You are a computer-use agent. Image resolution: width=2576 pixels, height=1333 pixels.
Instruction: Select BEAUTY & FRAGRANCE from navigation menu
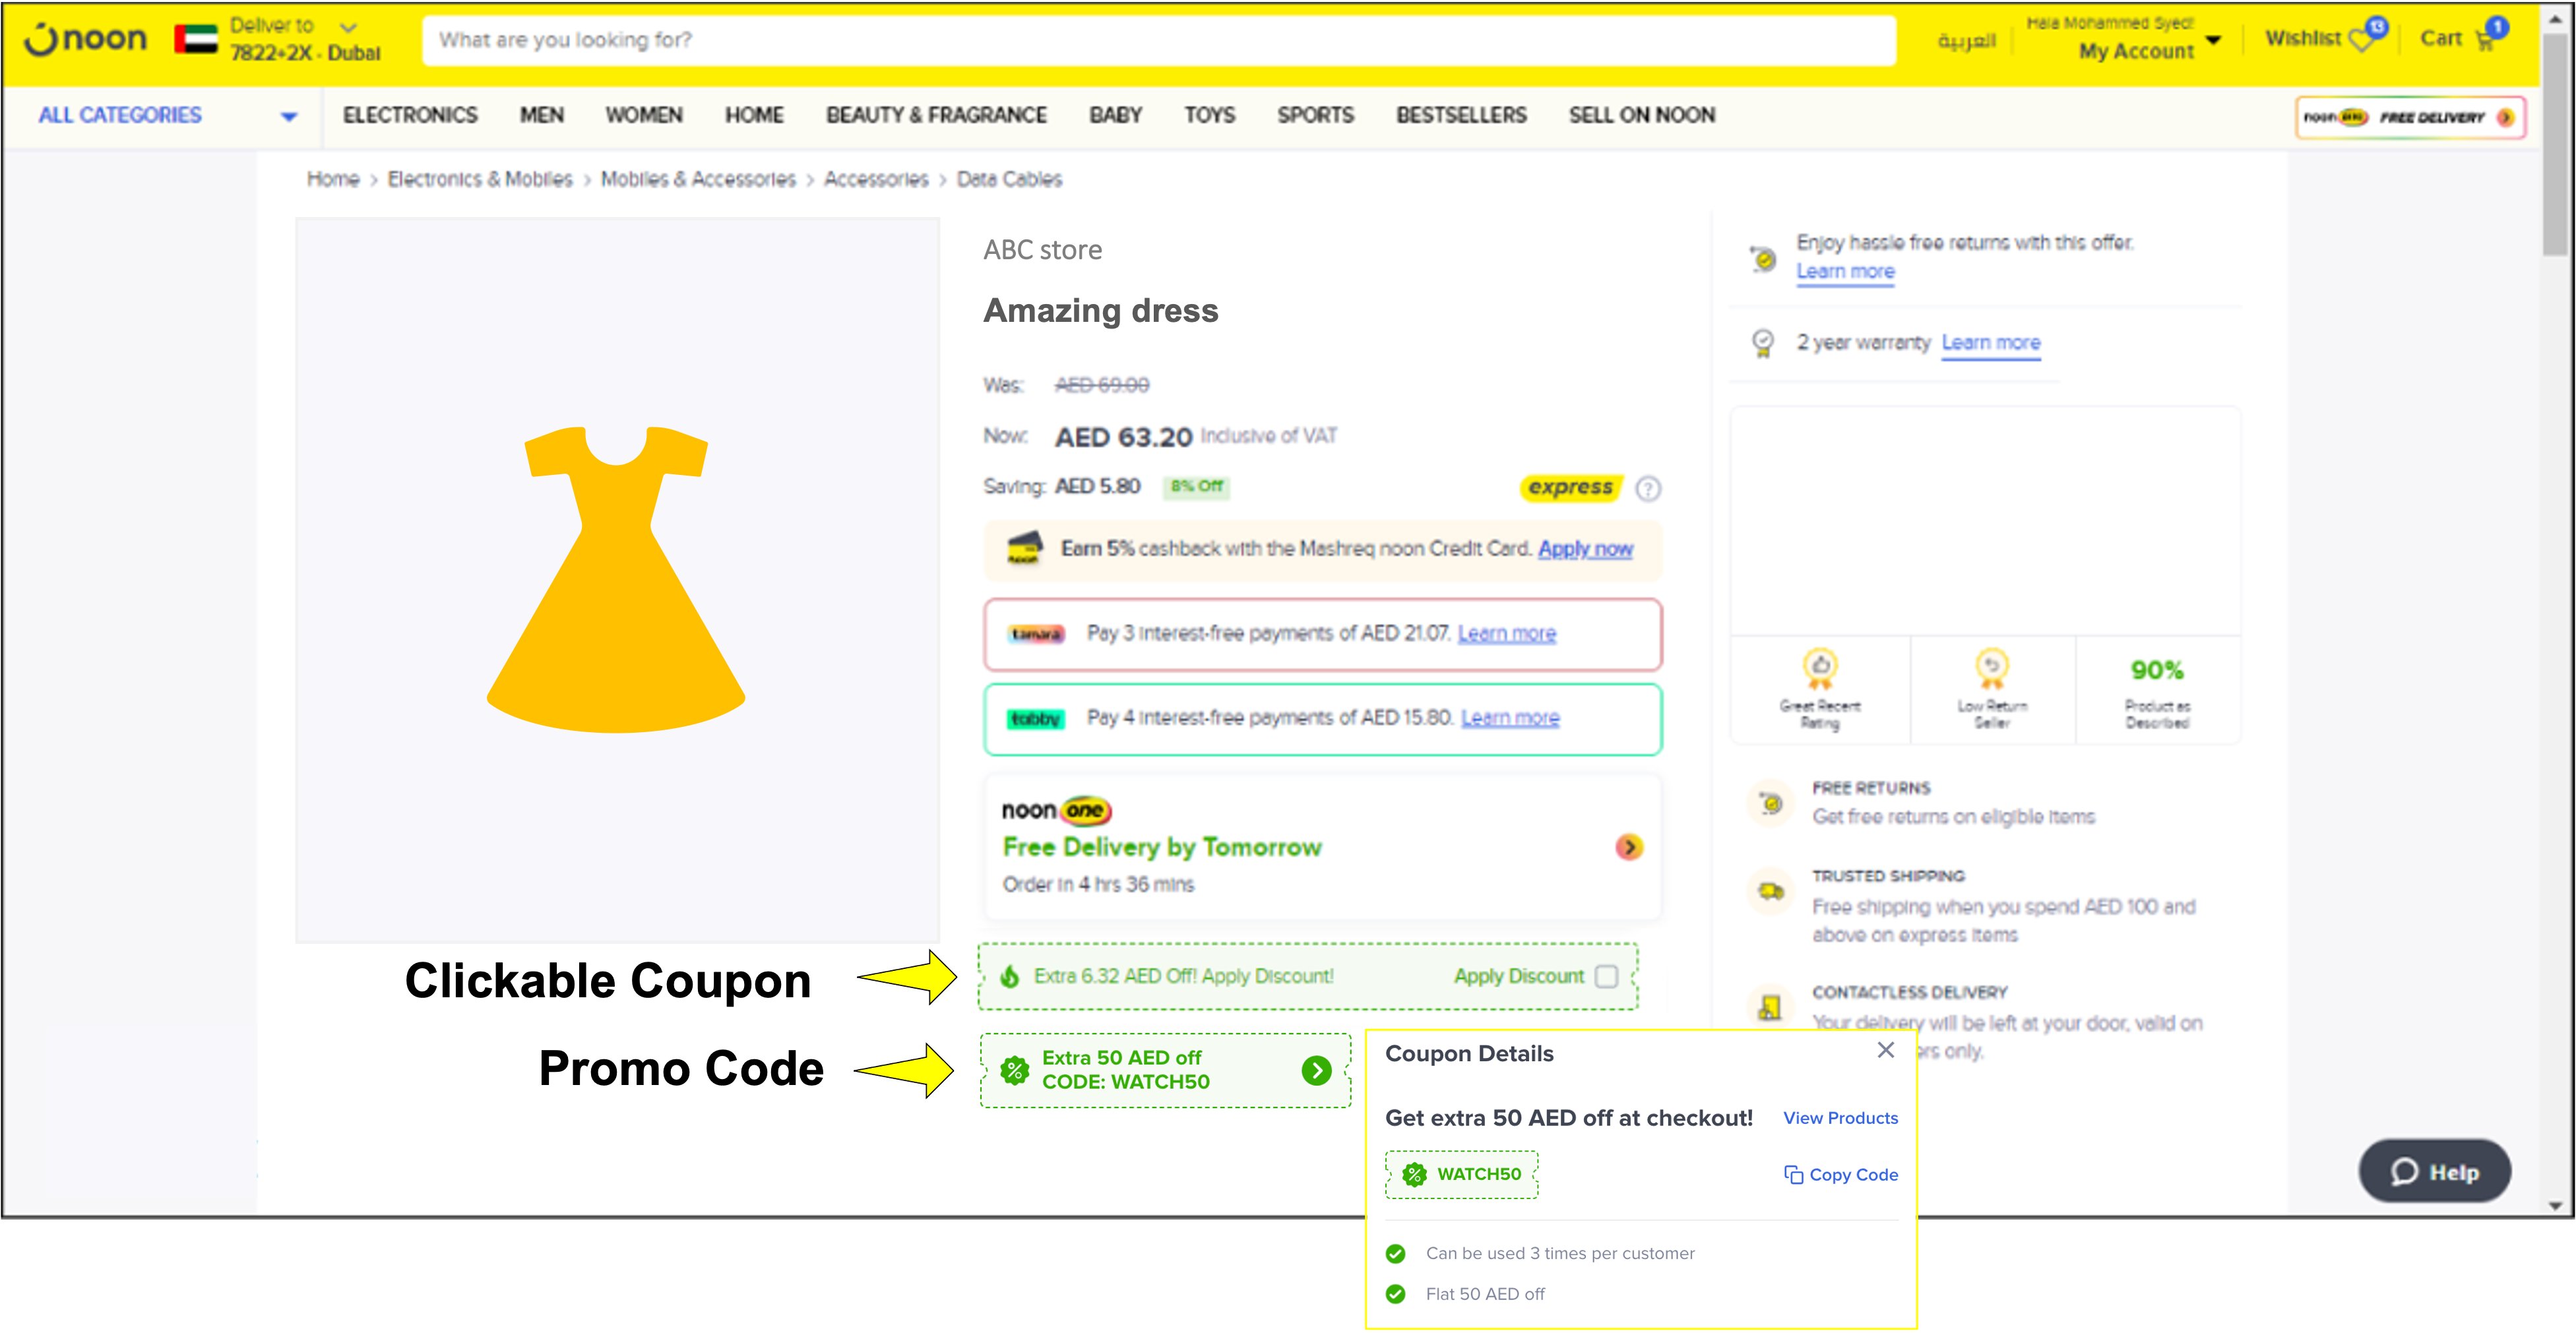click(935, 114)
